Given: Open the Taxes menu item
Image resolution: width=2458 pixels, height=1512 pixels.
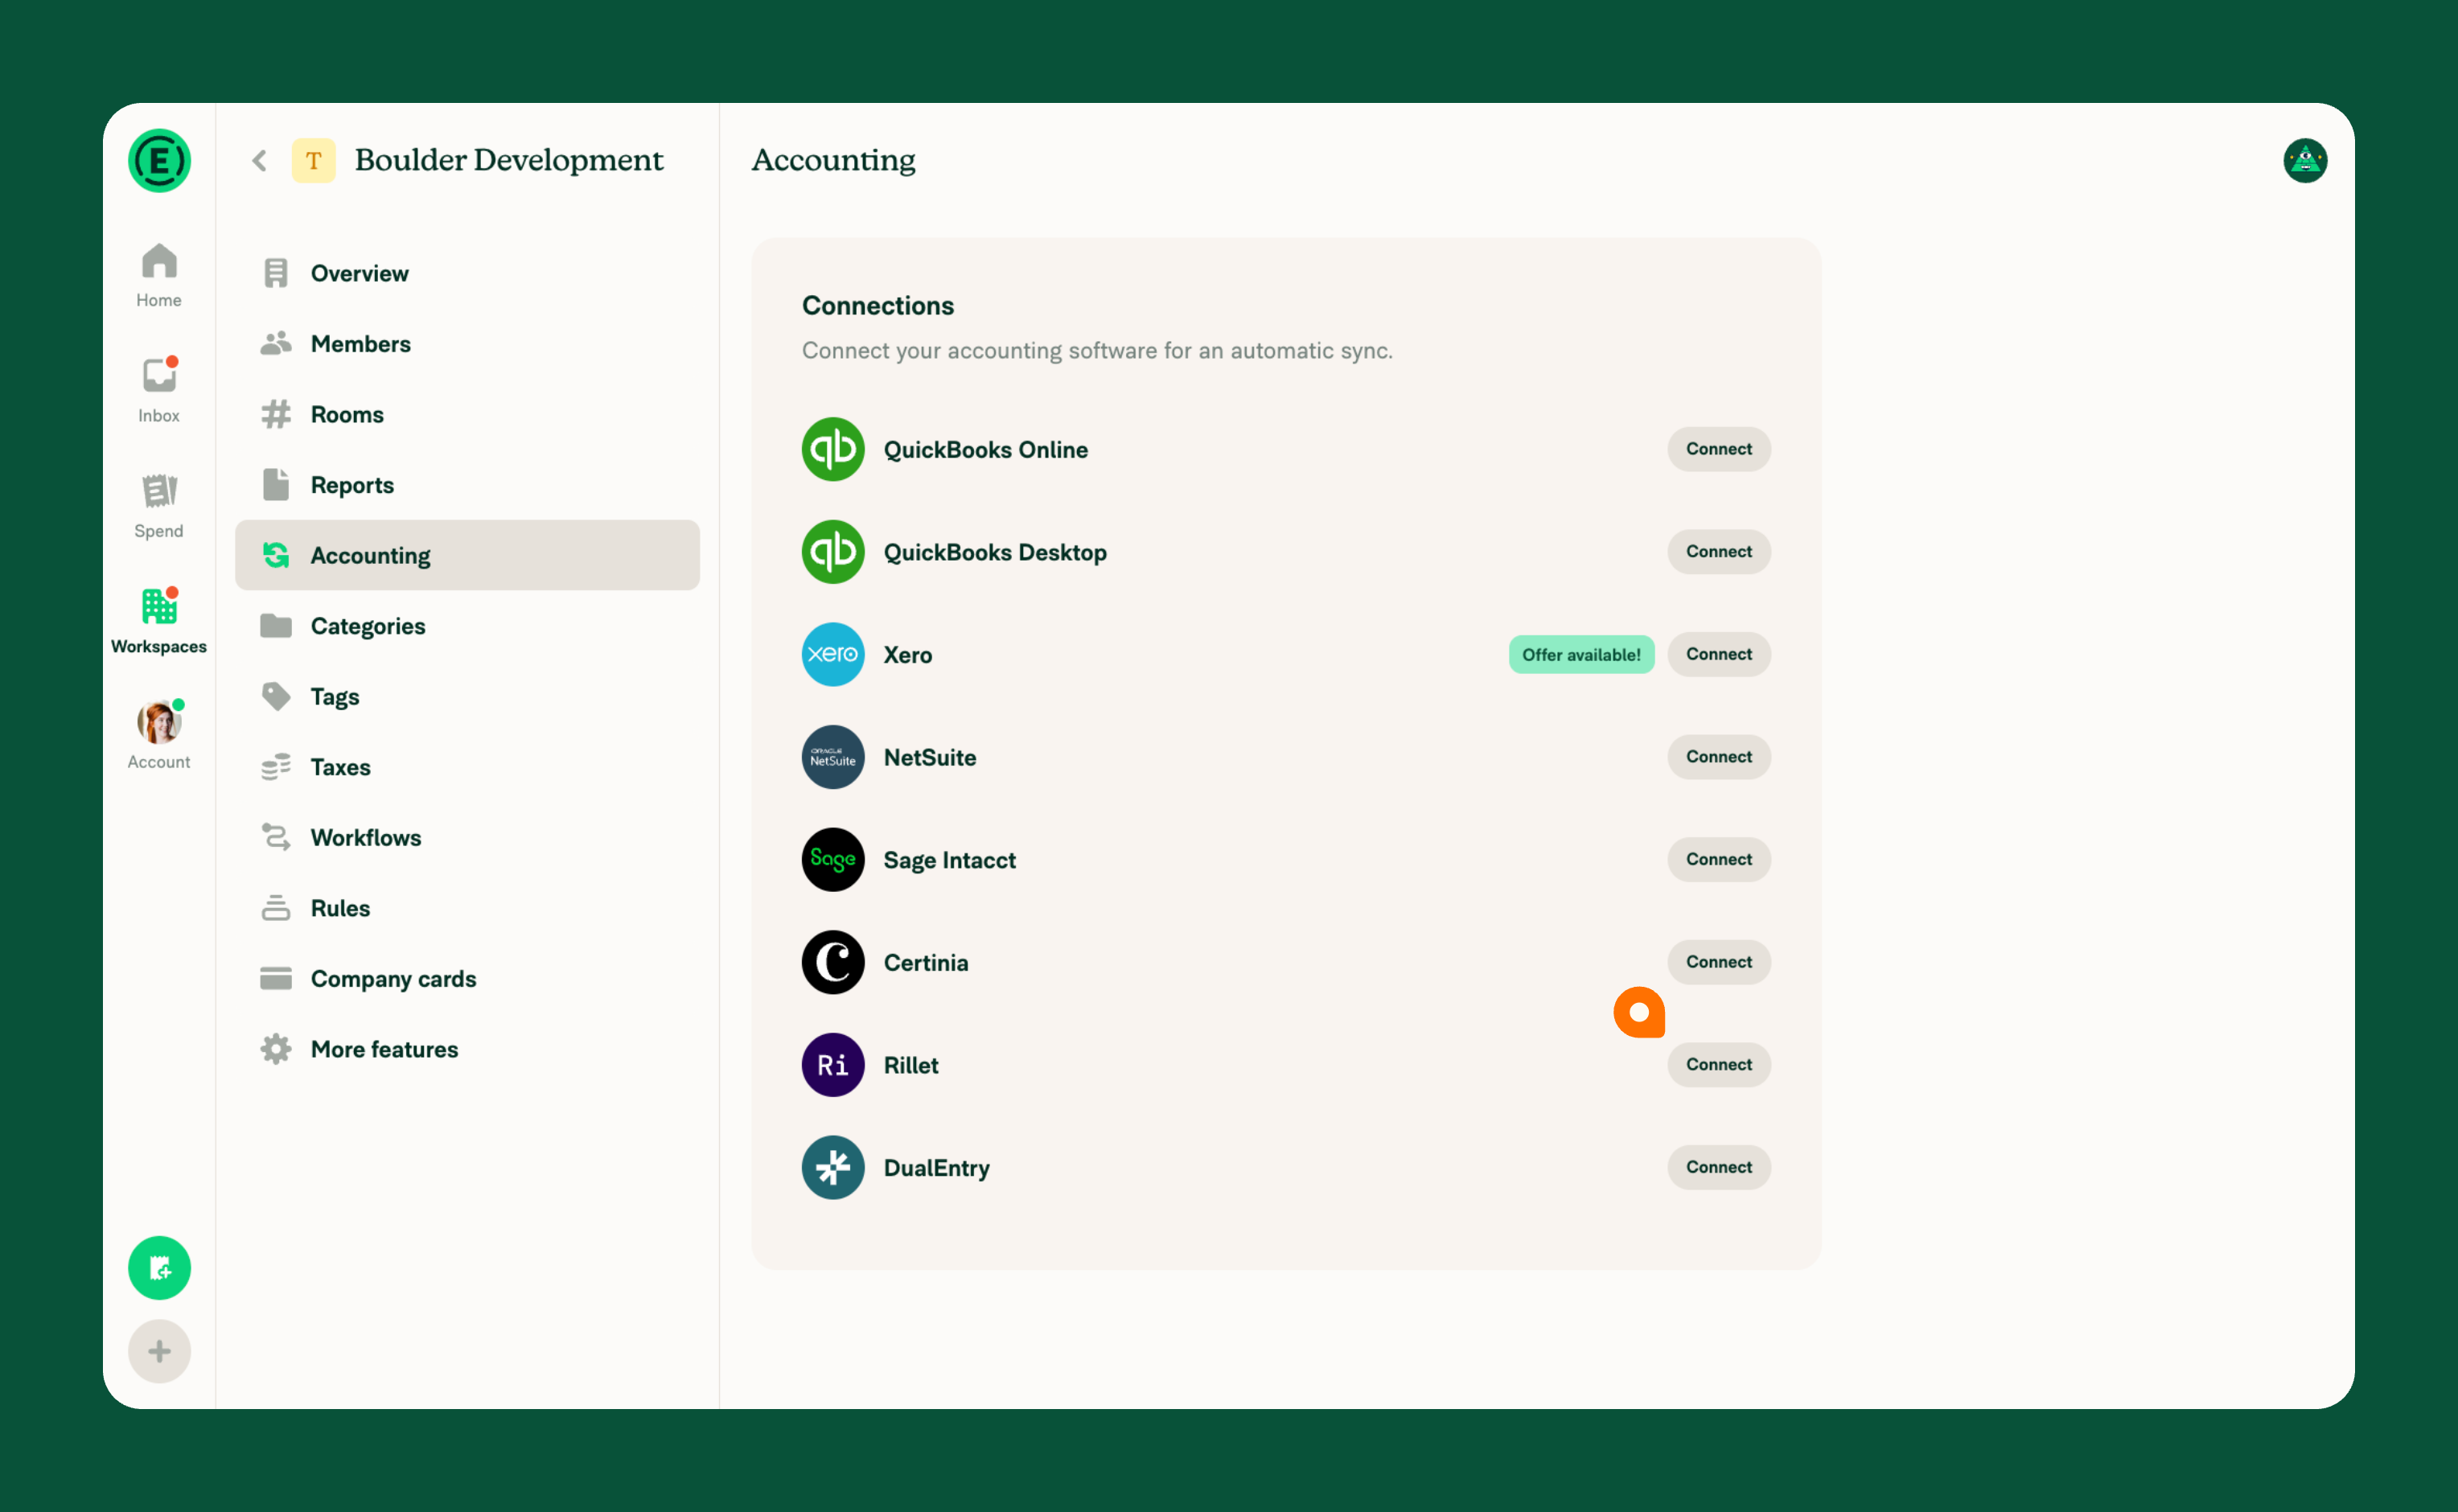Looking at the screenshot, I should pyautogui.click(x=467, y=767).
